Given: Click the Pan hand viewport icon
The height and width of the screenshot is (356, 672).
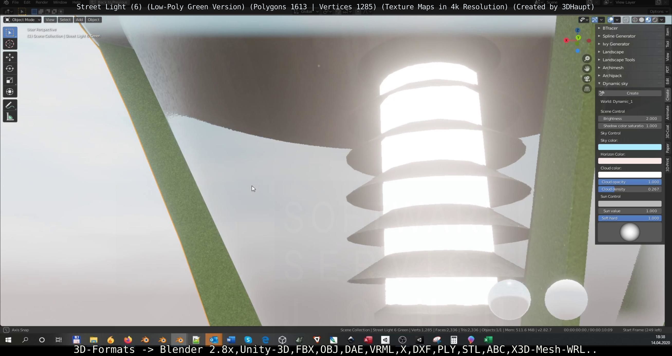Looking at the screenshot, I should 587,69.
